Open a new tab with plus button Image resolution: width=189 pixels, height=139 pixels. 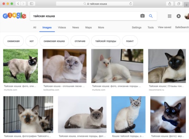(x=186, y=5)
